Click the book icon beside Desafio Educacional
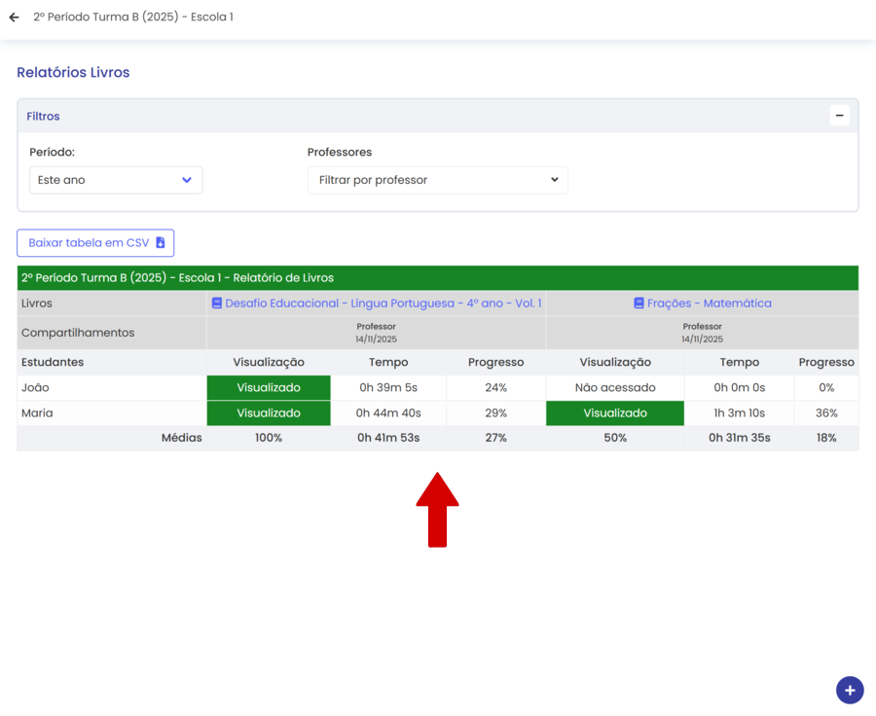This screenshot has height=716, width=876. coord(217,304)
